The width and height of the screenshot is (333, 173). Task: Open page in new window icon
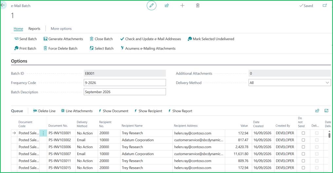click(x=324, y=6)
